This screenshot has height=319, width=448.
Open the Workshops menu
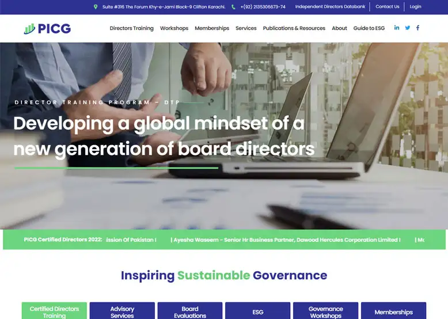click(174, 28)
